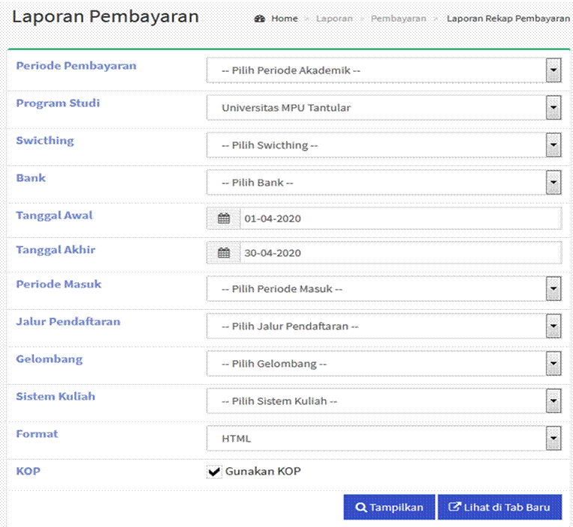Select from the Sistem Kuliah dropdown
The image size is (573, 527).
(x=383, y=401)
